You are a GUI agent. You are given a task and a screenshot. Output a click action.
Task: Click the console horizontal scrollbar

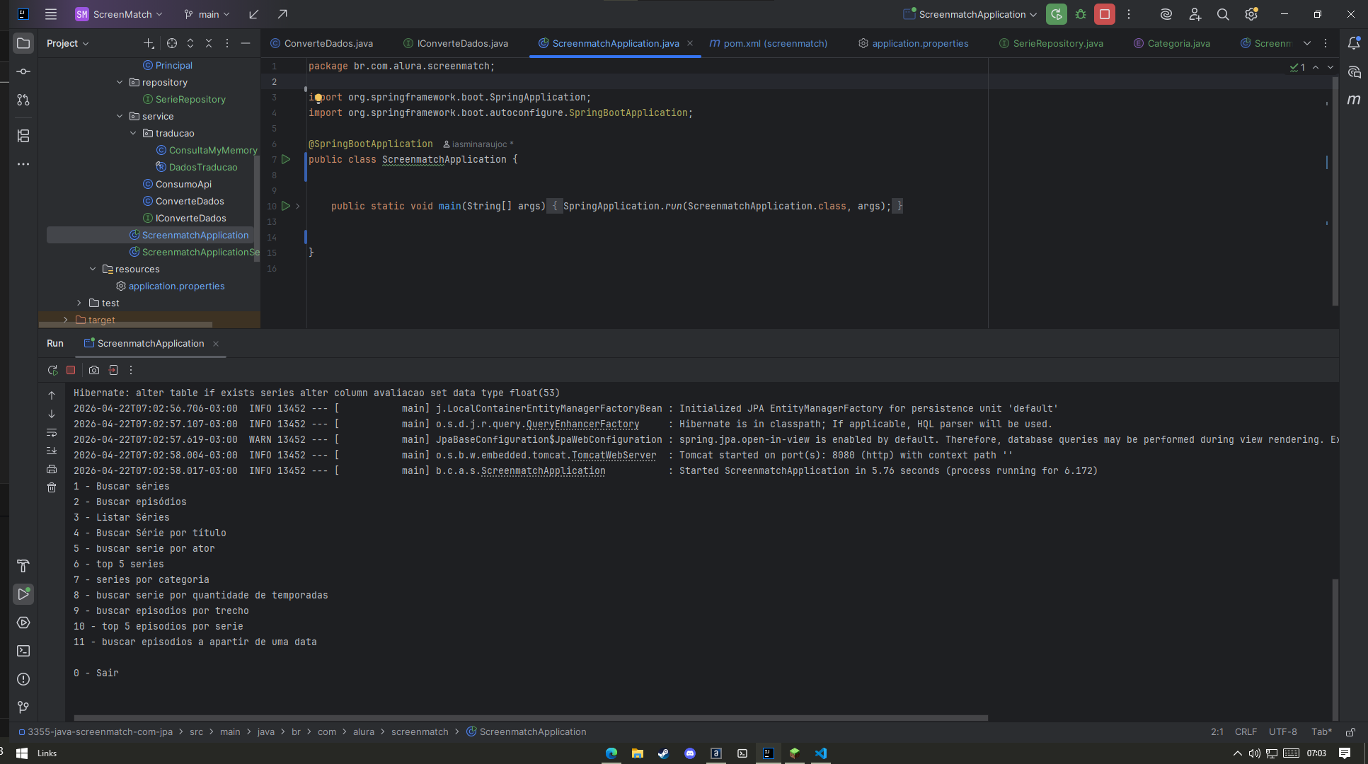(531, 717)
